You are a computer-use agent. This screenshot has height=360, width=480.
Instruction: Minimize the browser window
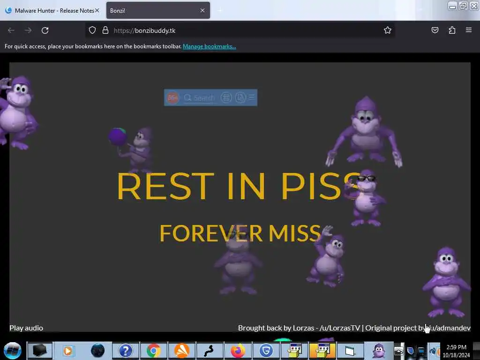tap(453, 6)
